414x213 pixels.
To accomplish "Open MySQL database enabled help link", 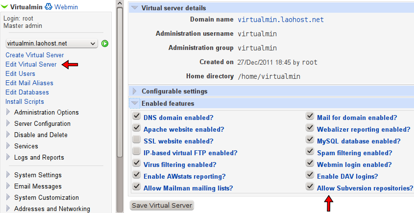I will 359,141.
